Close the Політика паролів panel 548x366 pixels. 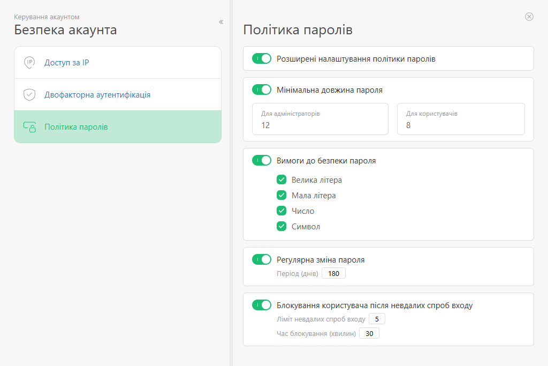click(529, 17)
